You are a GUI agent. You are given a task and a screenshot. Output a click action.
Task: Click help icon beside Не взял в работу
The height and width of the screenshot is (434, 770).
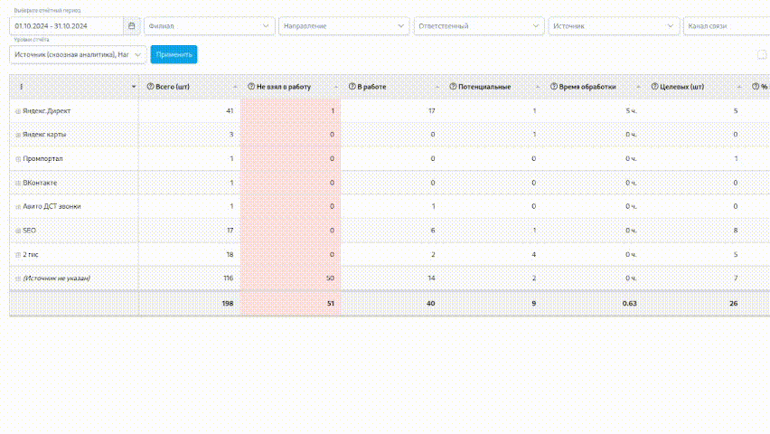(250, 87)
